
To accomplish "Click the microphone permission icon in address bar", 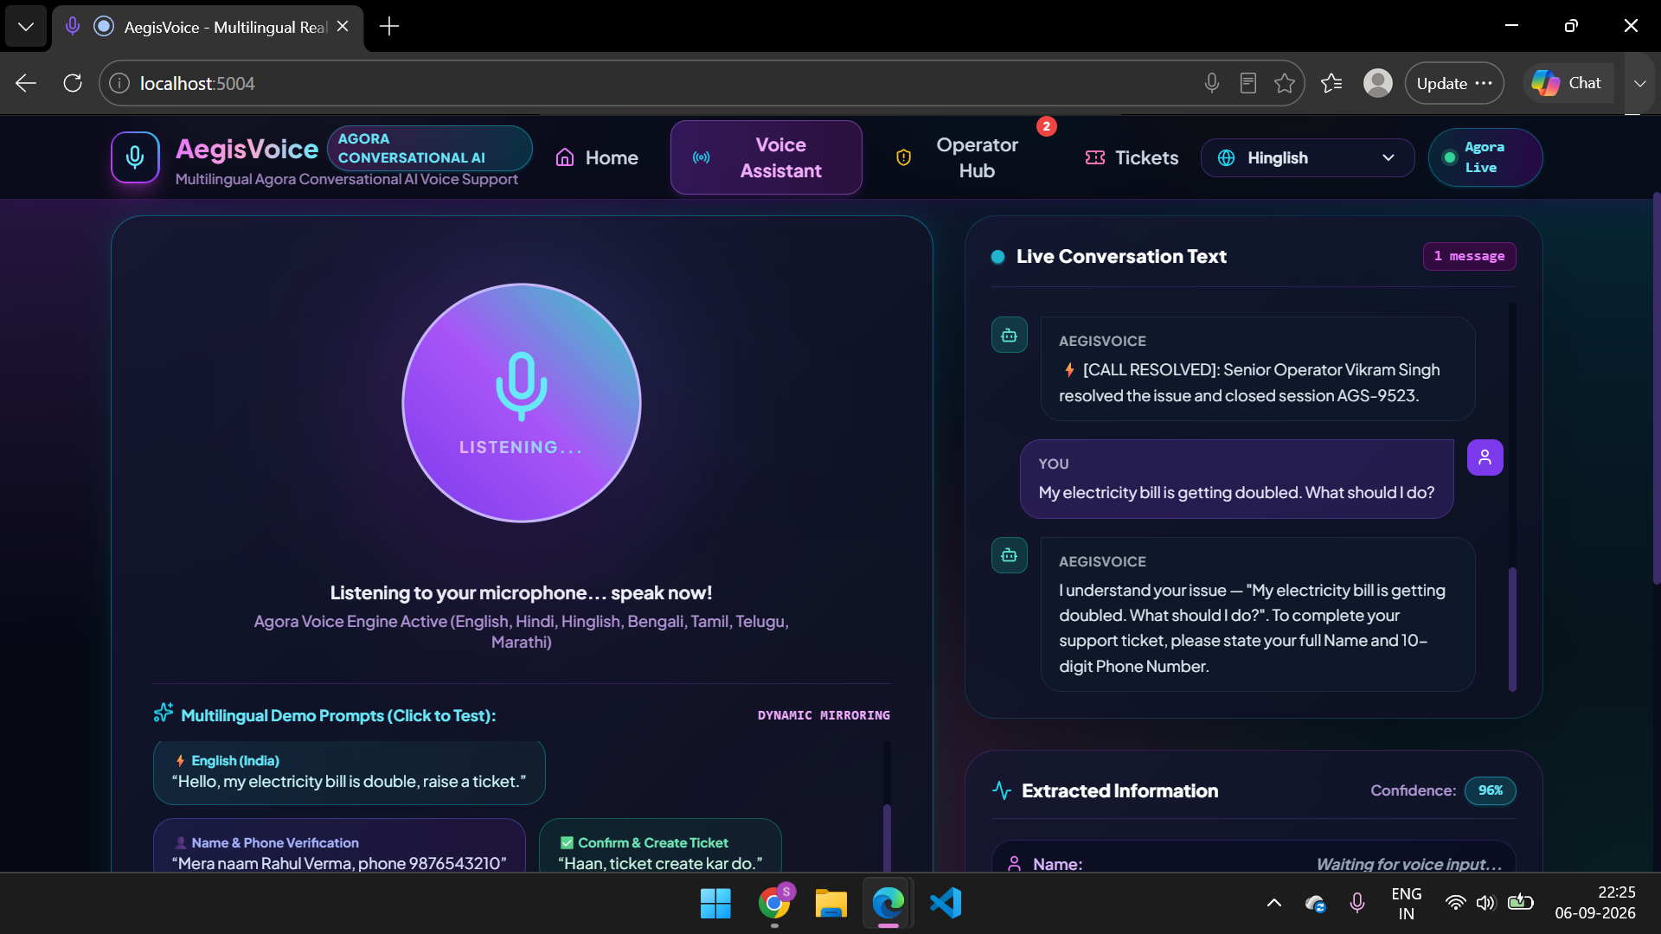I will pyautogui.click(x=1211, y=83).
